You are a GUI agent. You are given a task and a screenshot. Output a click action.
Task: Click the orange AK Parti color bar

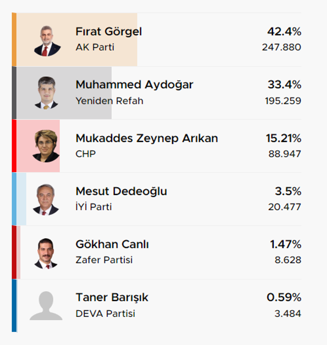tap(14, 39)
